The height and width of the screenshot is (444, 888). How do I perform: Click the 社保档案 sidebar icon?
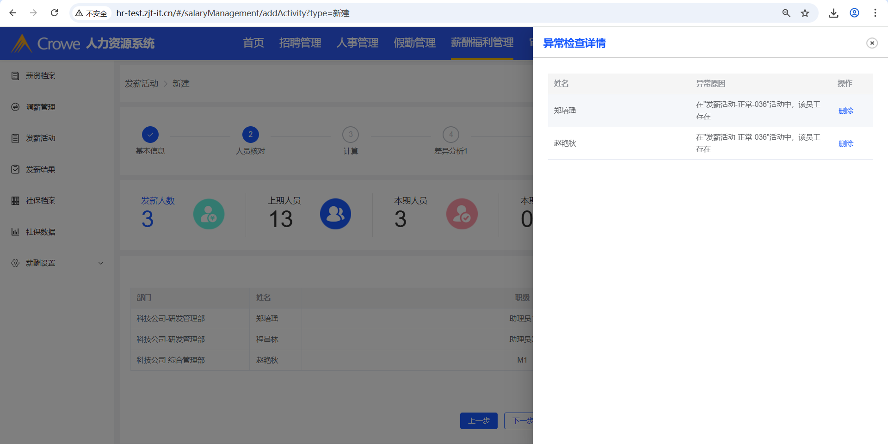pos(15,201)
